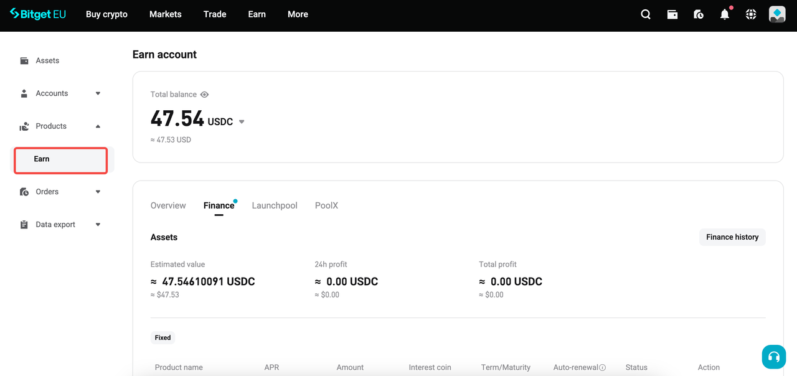Click the 24h profit label

(331, 265)
